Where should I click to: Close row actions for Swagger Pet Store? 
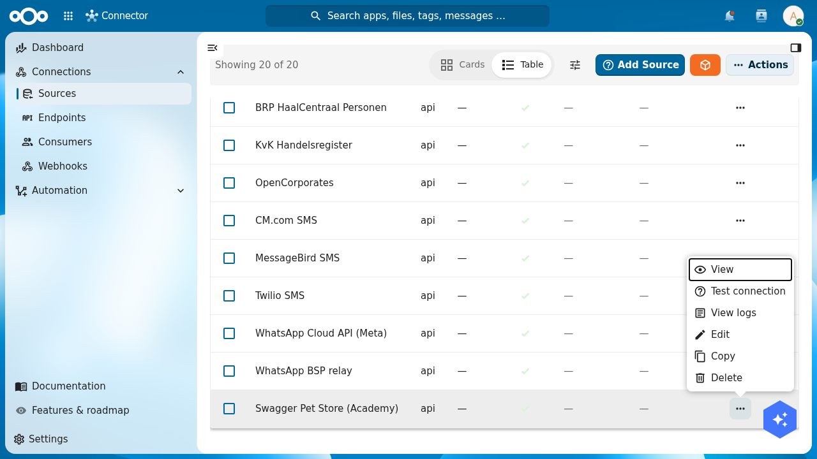tap(740, 409)
